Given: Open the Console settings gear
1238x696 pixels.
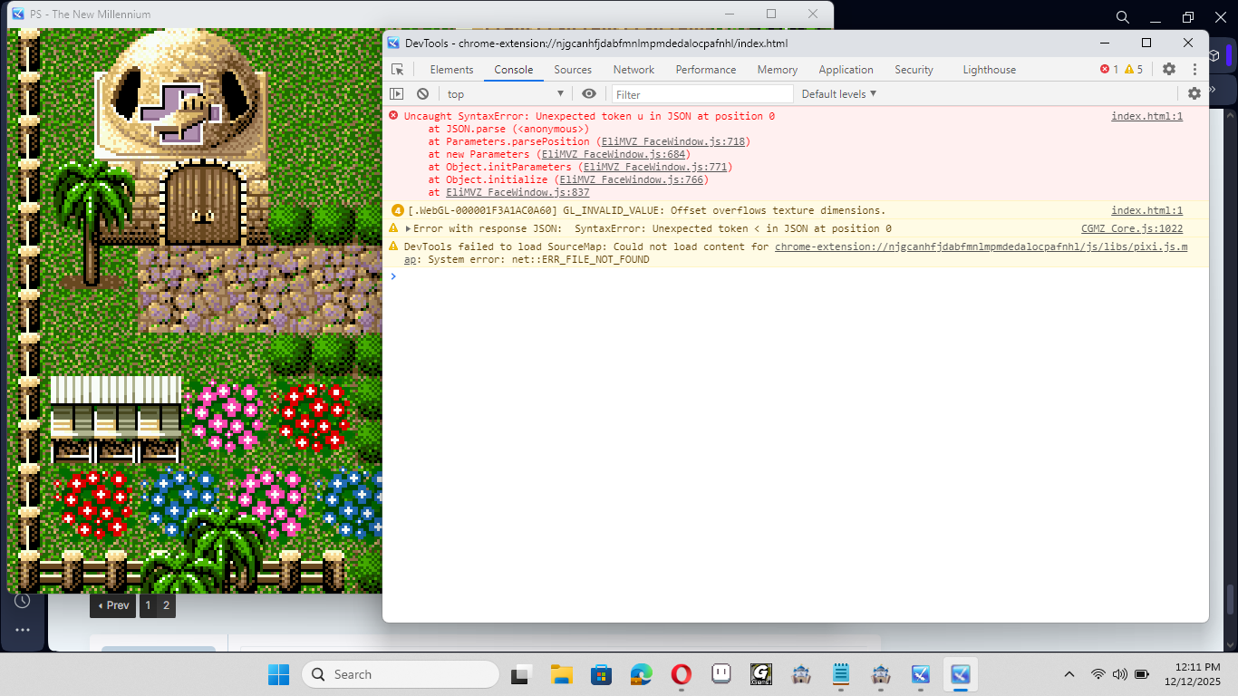Looking at the screenshot, I should 1194,93.
